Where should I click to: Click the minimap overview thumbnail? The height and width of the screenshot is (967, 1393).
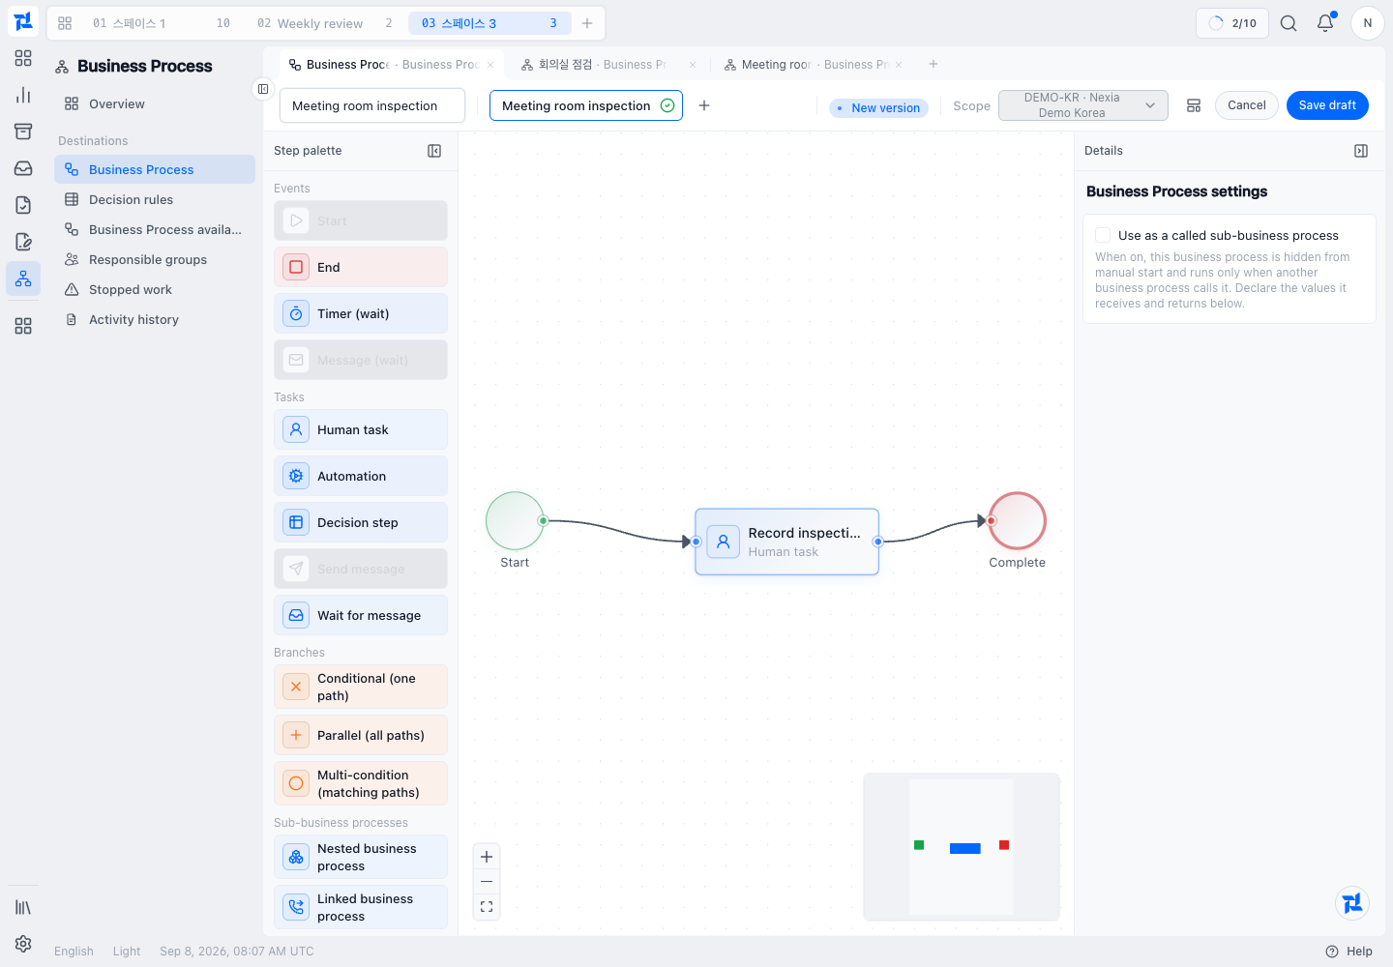click(x=962, y=847)
